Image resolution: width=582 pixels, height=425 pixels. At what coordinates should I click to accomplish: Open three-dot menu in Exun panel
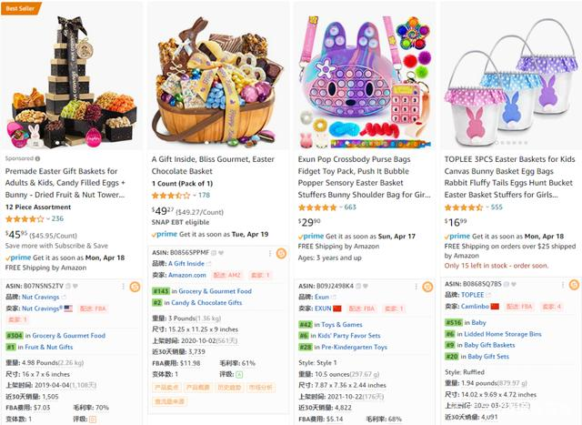pyautogui.click(x=416, y=287)
